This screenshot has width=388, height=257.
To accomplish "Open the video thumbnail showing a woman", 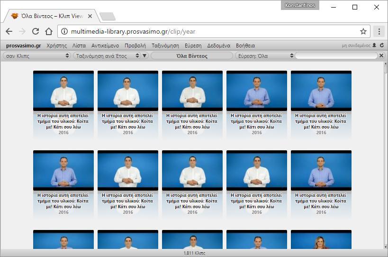I will (x=321, y=239).
